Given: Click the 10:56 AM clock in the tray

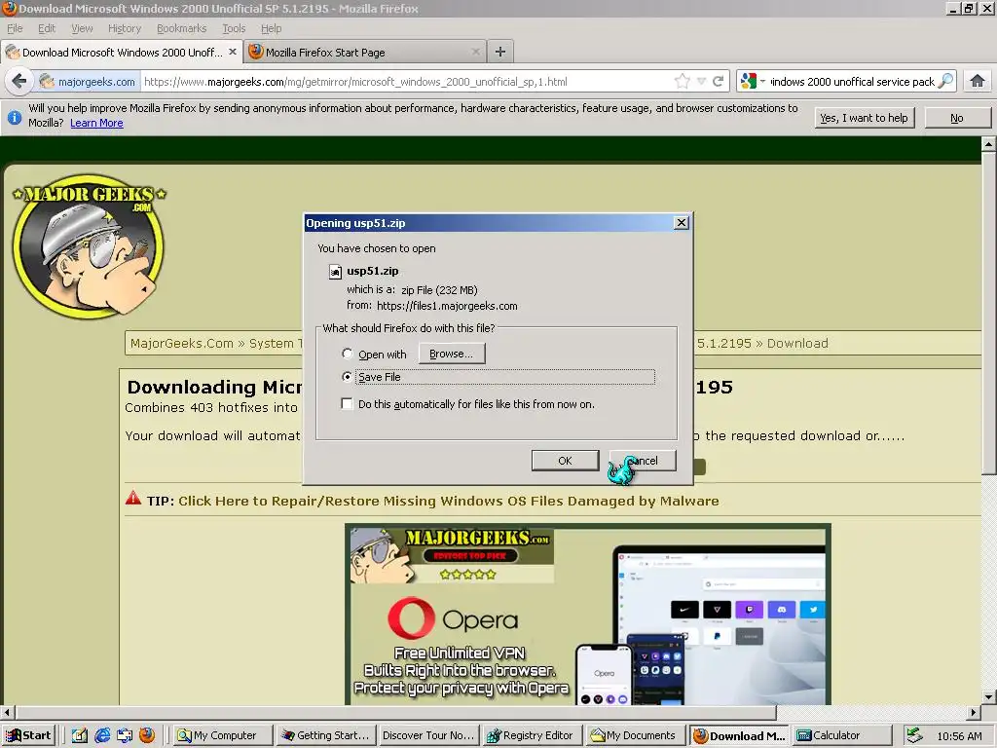Looking at the screenshot, I should point(959,736).
